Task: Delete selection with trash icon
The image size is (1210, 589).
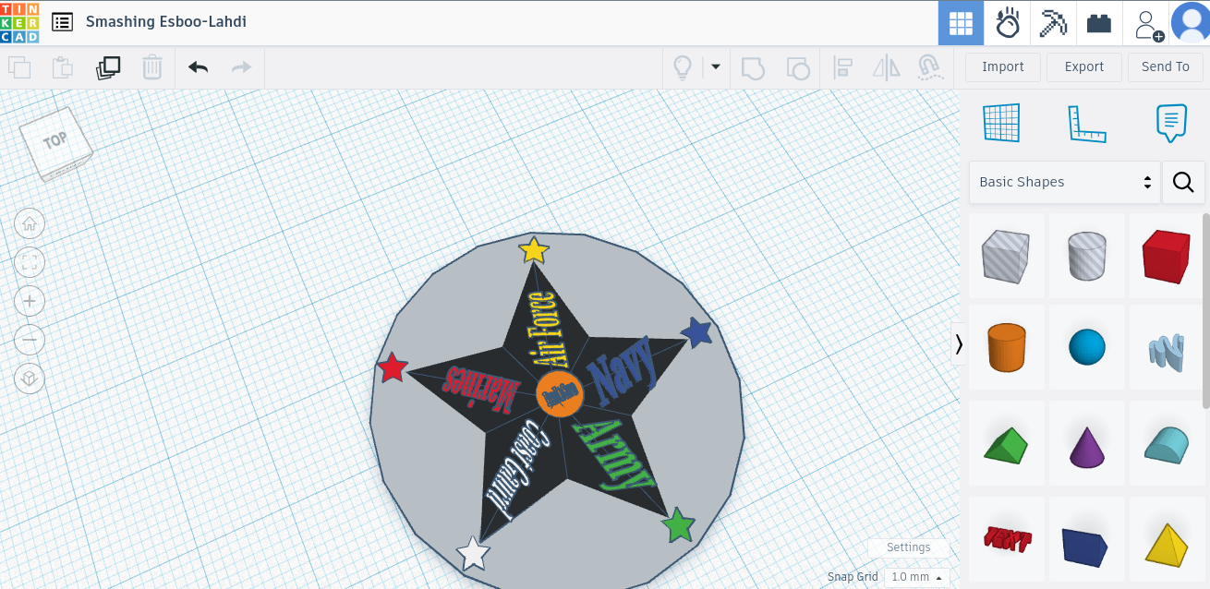Action: click(152, 67)
